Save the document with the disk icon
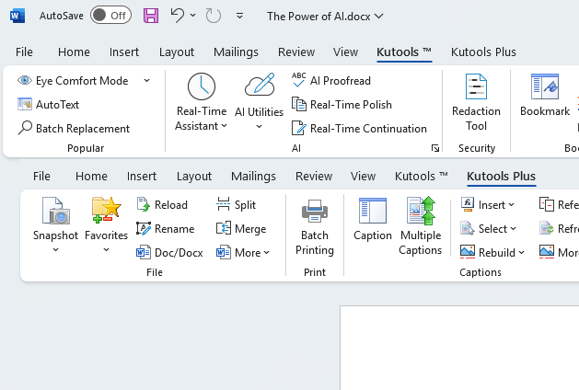This screenshot has width=579, height=390. (151, 16)
